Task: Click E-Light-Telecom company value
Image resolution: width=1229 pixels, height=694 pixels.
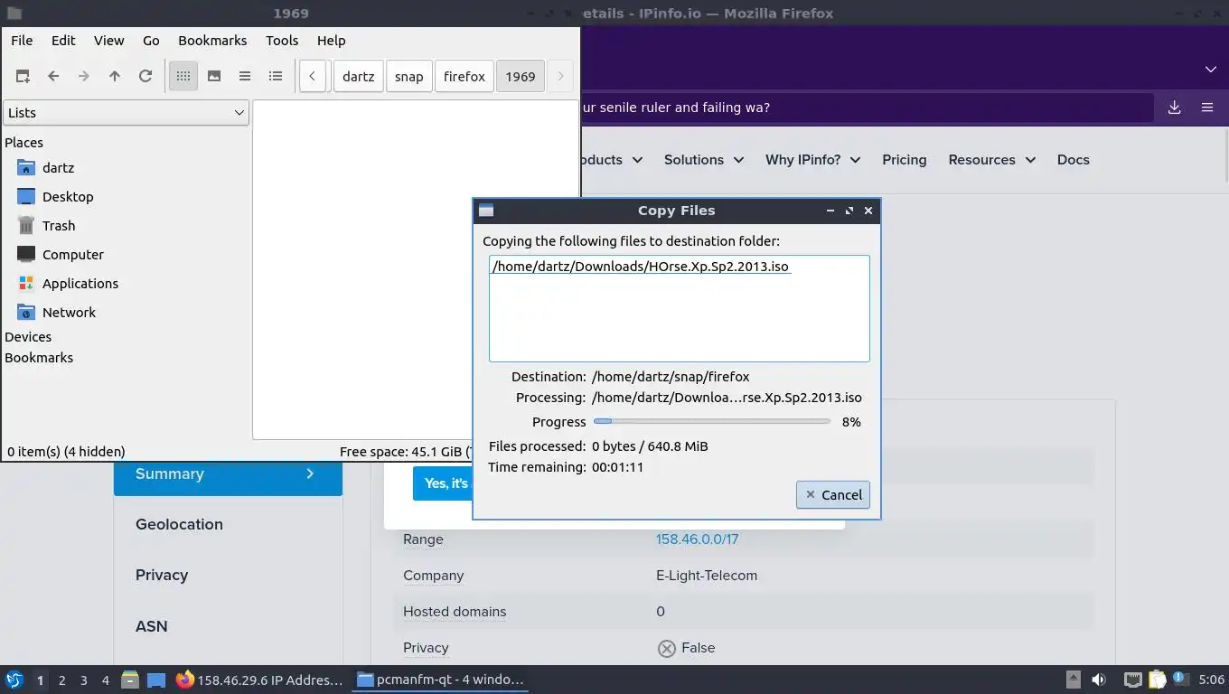Action: [707, 576]
